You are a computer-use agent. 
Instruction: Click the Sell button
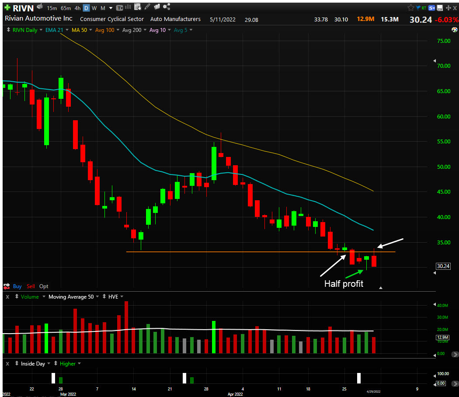click(31, 286)
